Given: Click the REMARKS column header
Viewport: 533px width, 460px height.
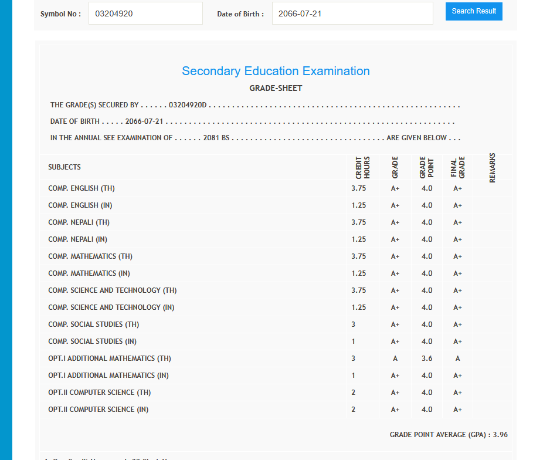Looking at the screenshot, I should (492, 168).
